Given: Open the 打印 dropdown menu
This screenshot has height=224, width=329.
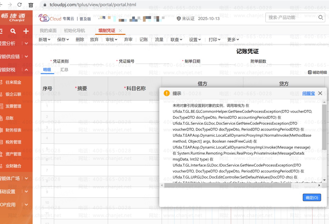Looking at the screenshot, I should 214,39.
